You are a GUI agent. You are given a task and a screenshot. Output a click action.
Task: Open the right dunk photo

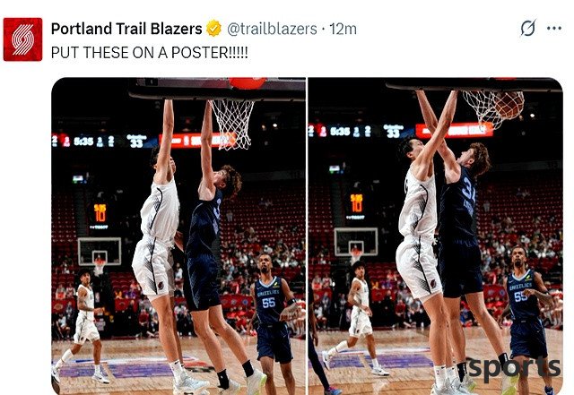tap(435, 236)
